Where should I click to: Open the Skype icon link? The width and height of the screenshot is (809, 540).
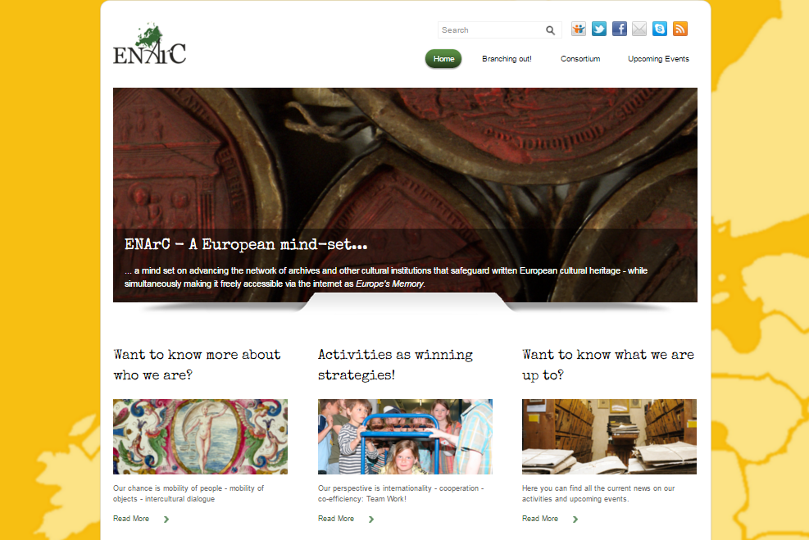click(x=659, y=29)
